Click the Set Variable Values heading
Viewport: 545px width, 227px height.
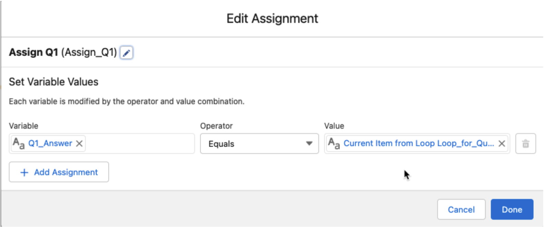tap(53, 82)
